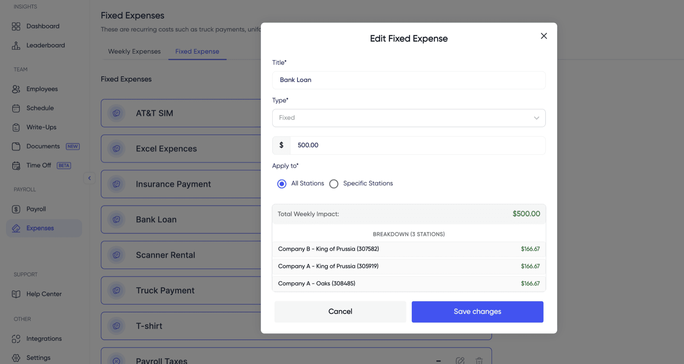
Task: Click the Scanner Rental row icon
Action: [116, 255]
